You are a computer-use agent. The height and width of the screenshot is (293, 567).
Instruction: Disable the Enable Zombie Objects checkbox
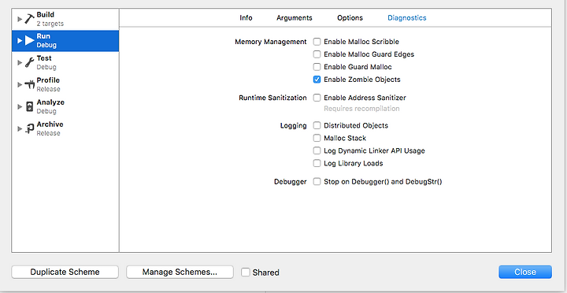(x=317, y=80)
